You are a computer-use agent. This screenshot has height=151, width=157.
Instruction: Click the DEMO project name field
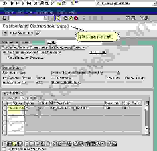pyautogui.click(x=74, y=42)
